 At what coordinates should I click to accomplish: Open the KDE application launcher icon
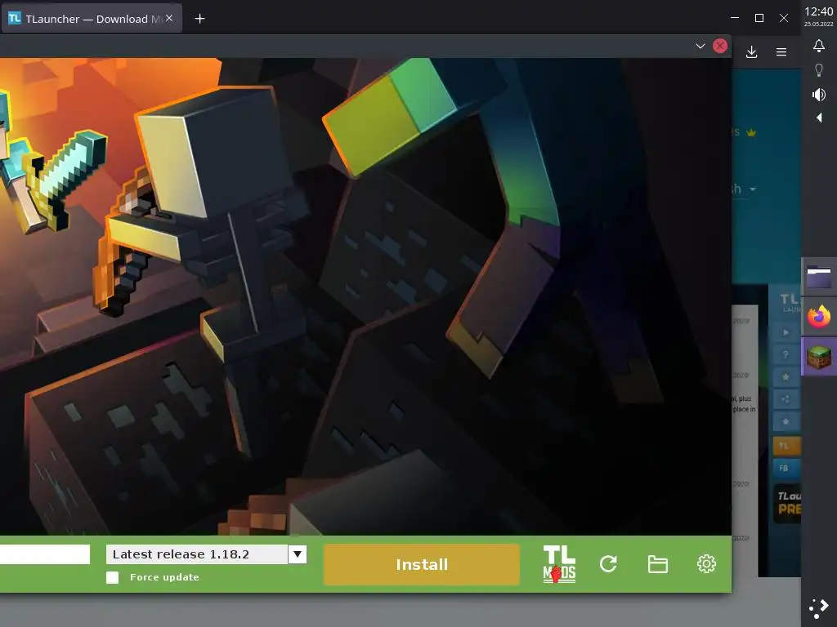819,607
